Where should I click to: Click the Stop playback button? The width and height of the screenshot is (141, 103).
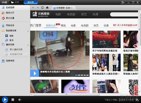(13, 100)
